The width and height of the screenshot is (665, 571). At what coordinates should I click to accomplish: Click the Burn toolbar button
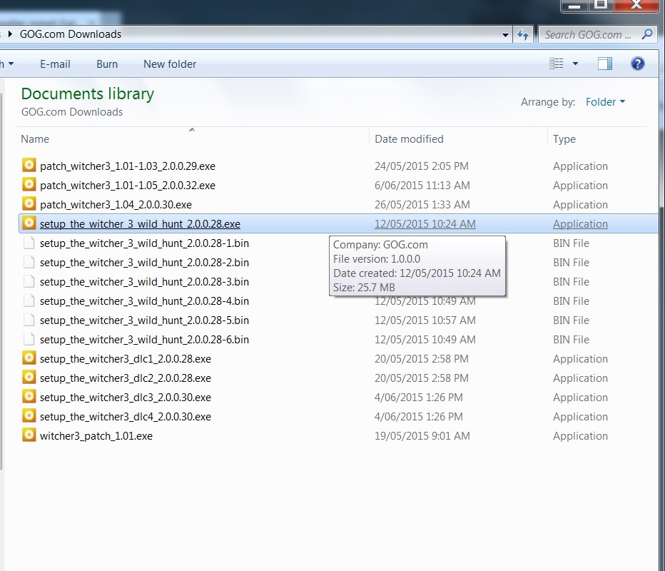[107, 64]
